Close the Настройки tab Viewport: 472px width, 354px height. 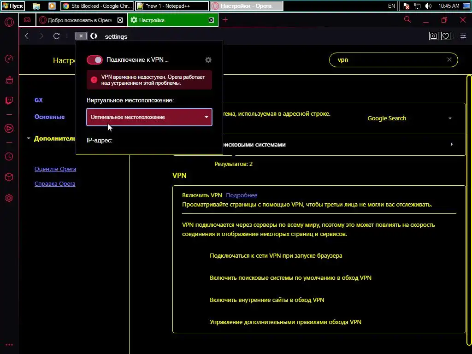211,20
